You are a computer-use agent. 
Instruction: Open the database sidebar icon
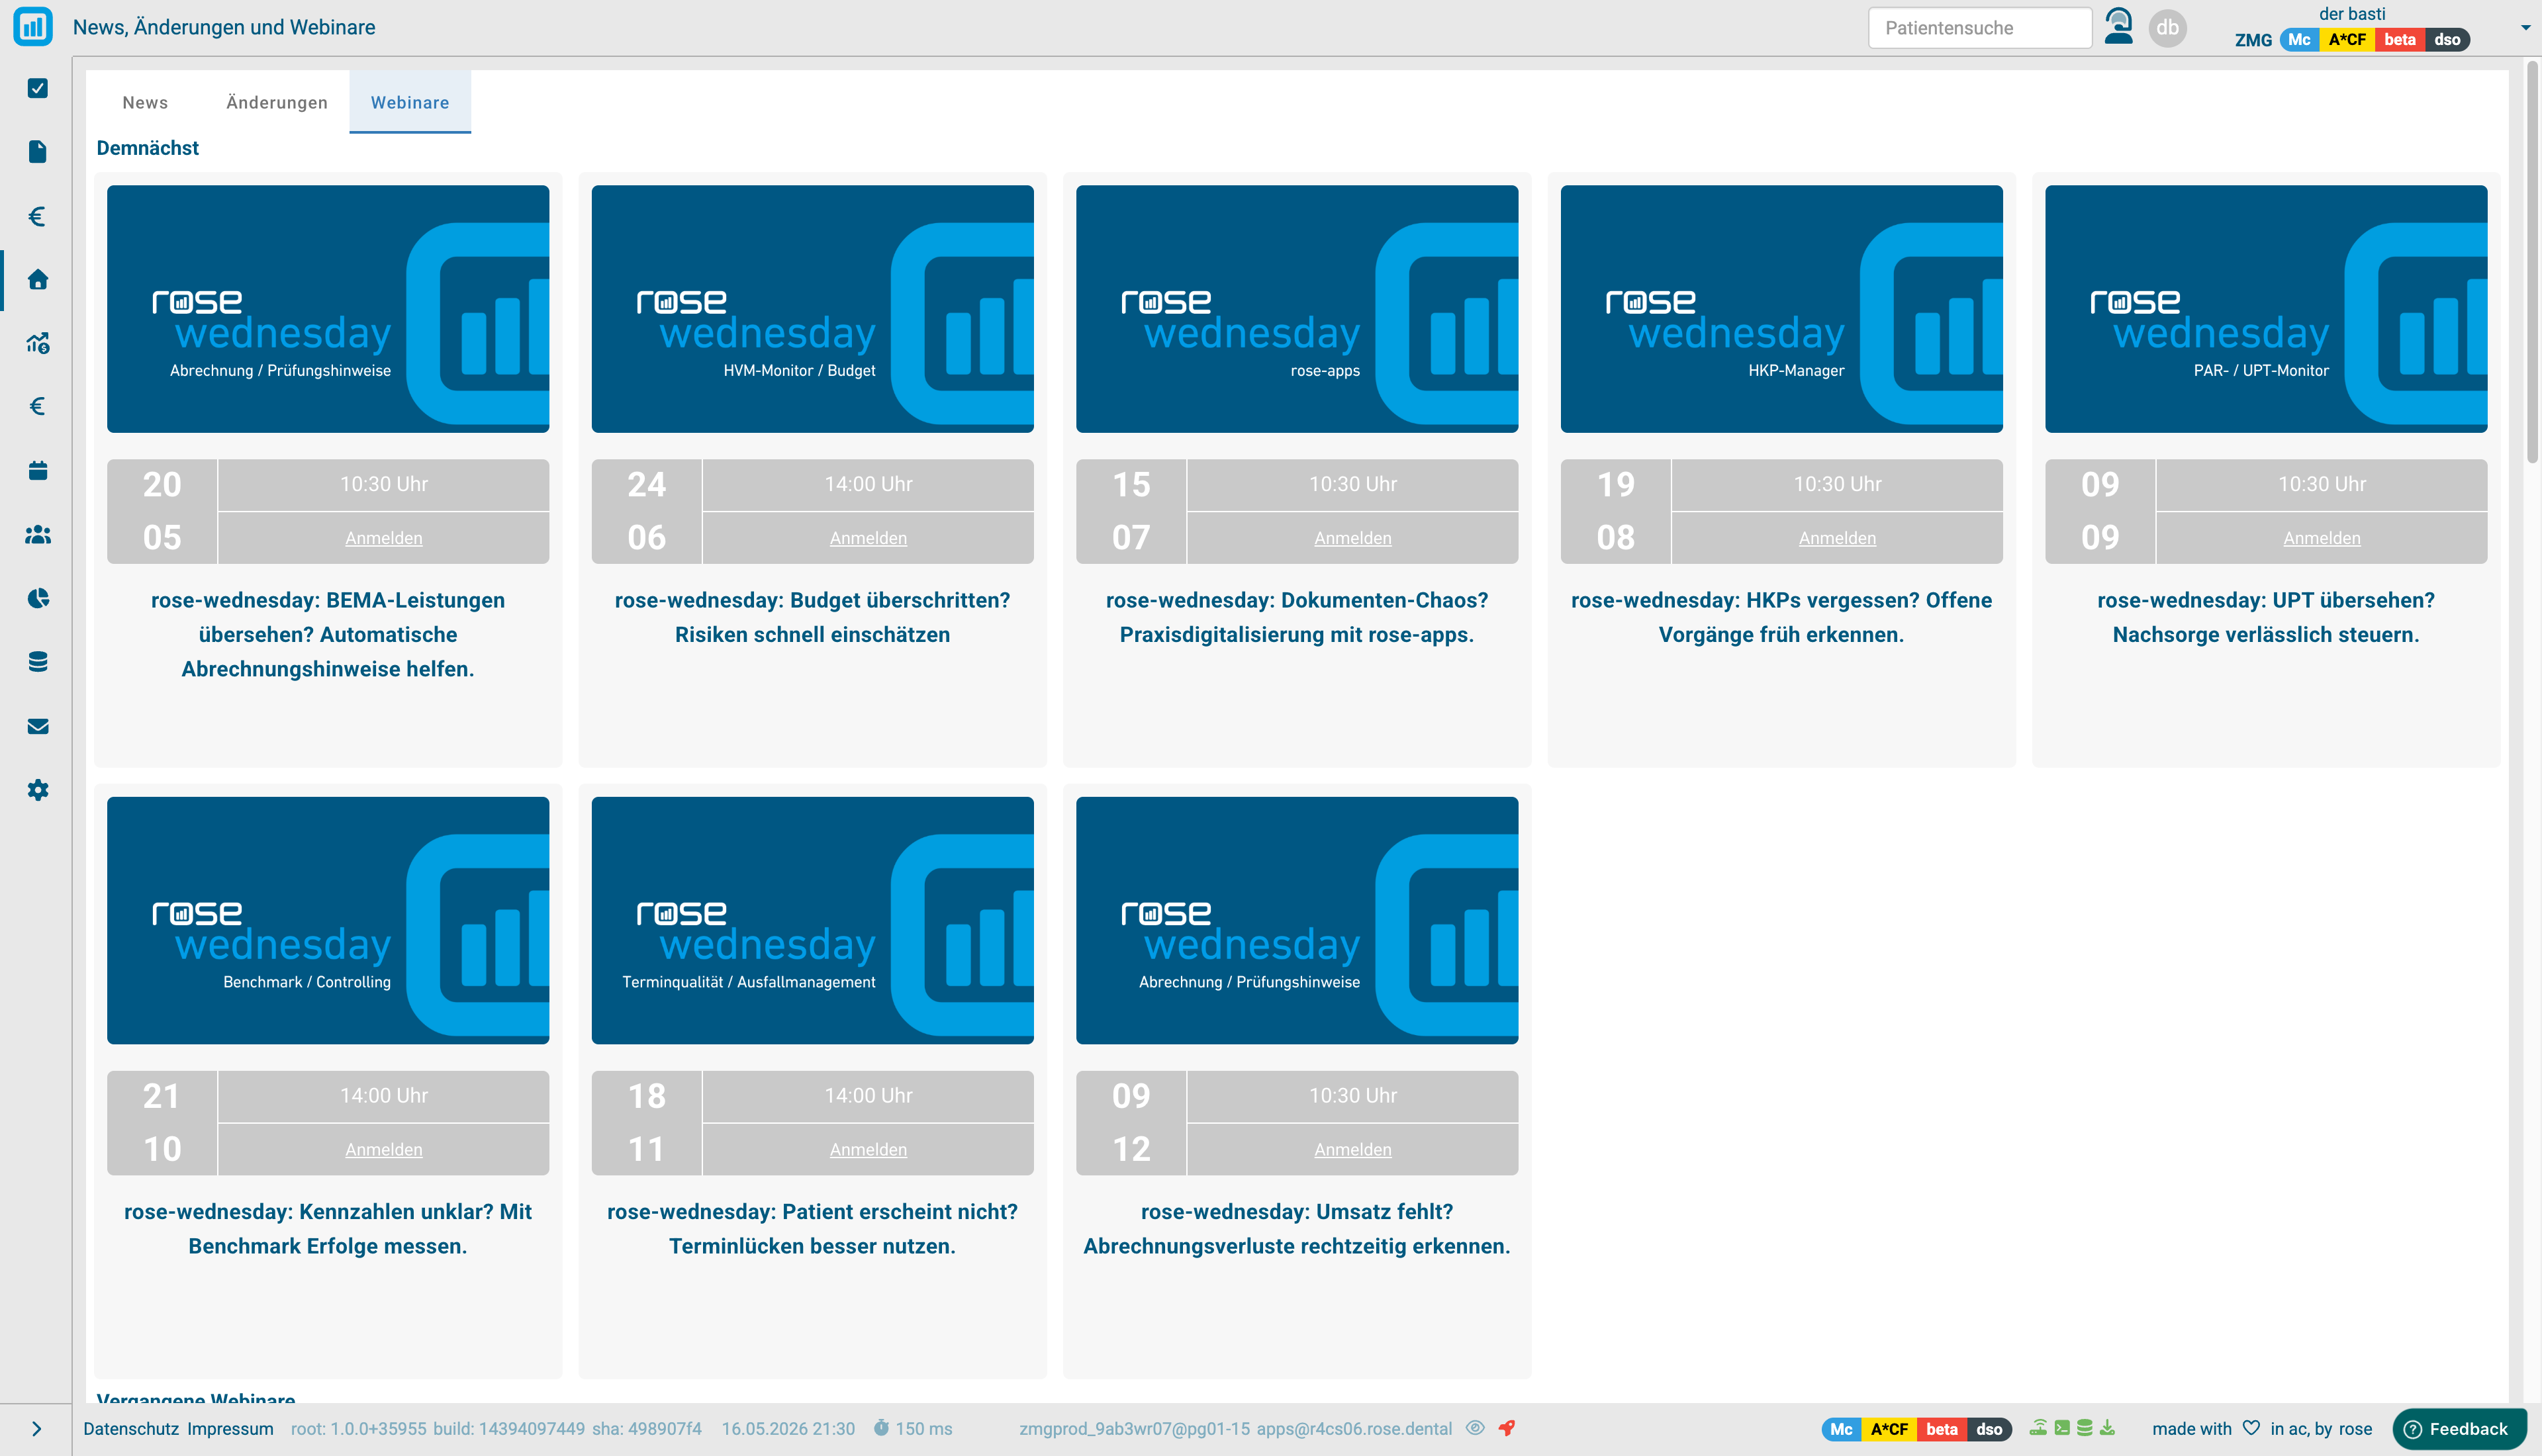(38, 662)
